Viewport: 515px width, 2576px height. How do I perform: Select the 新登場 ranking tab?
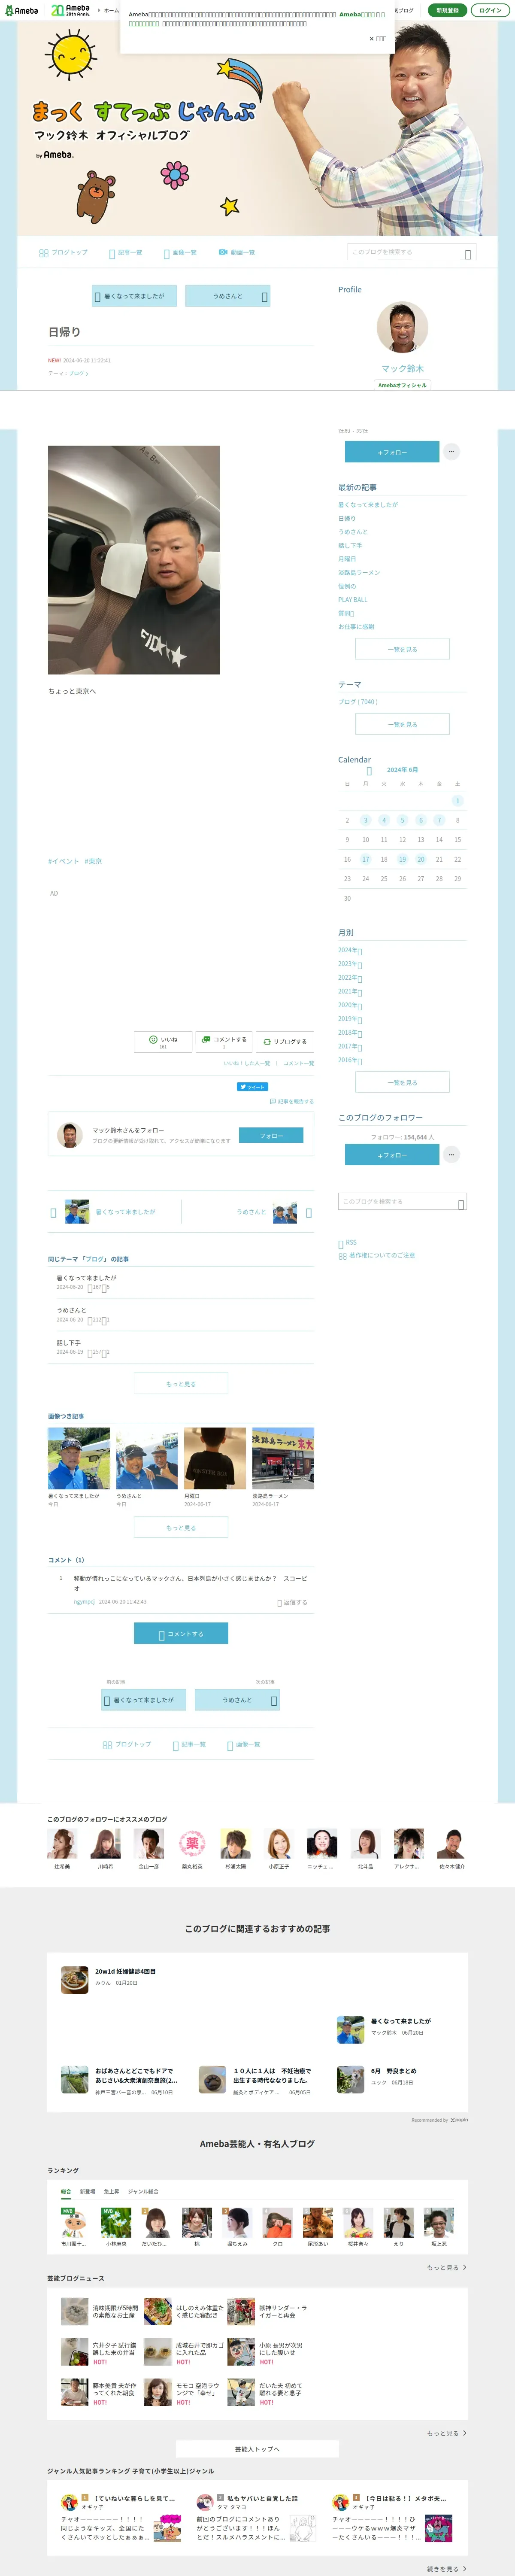tap(88, 2191)
